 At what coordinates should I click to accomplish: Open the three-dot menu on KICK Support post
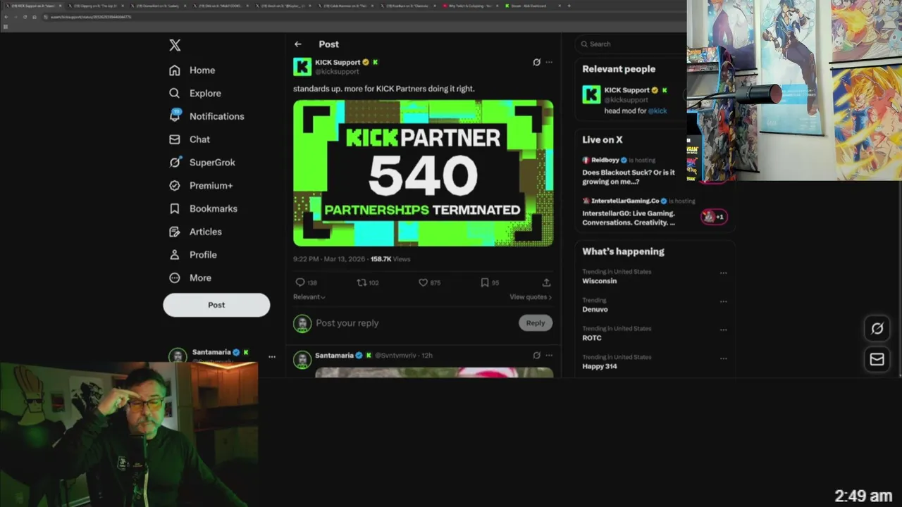click(x=549, y=62)
